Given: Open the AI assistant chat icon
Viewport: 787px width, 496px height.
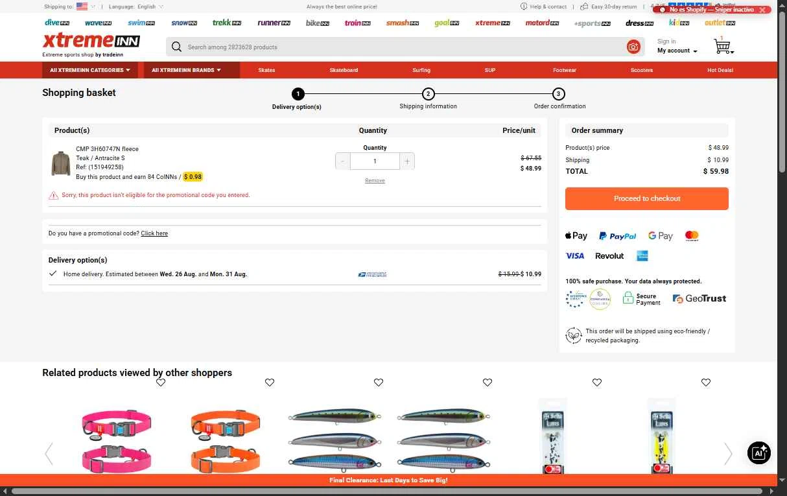Looking at the screenshot, I should [x=758, y=453].
